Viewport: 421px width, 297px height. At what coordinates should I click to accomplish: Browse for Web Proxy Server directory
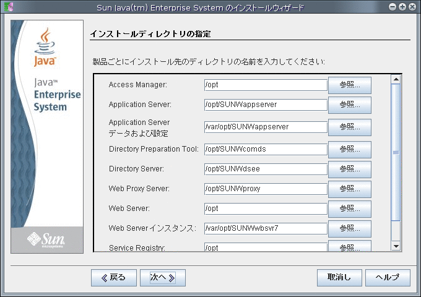click(350, 189)
